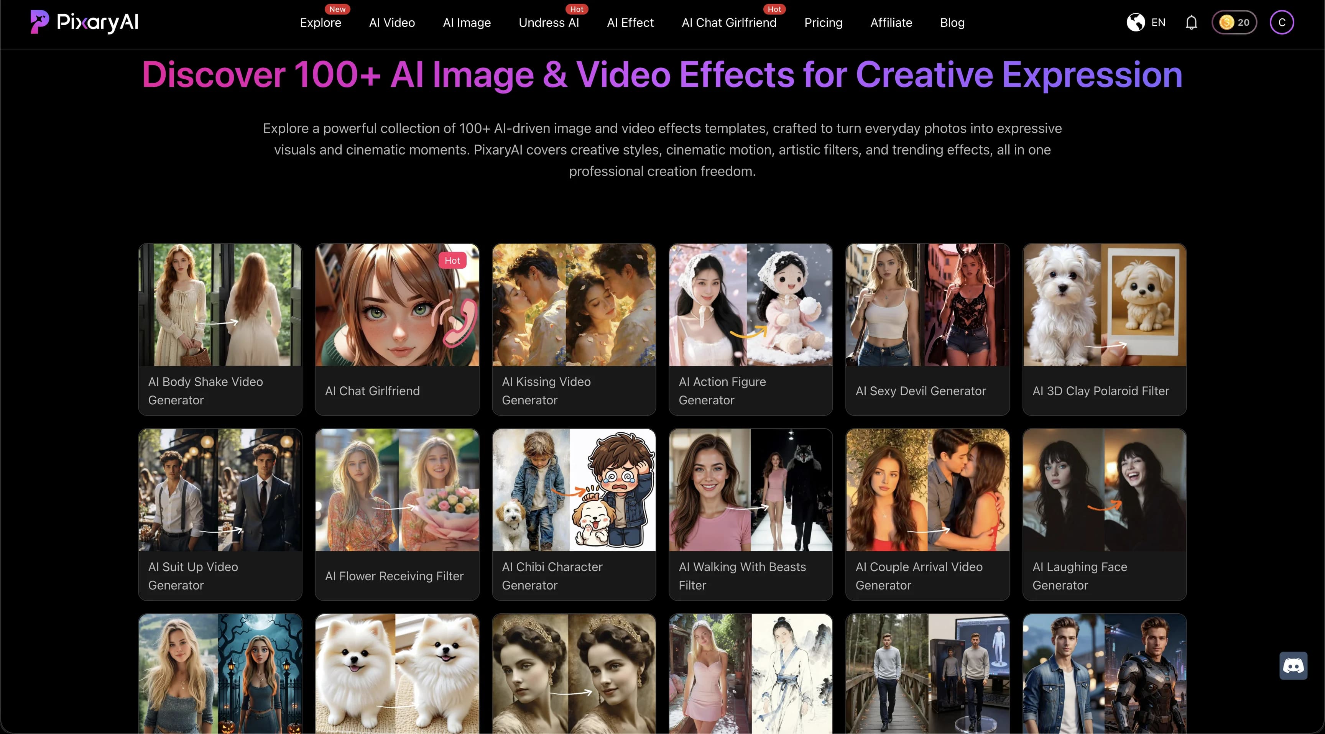Image resolution: width=1325 pixels, height=734 pixels.
Task: Open the AI Video menu
Action: 392,23
